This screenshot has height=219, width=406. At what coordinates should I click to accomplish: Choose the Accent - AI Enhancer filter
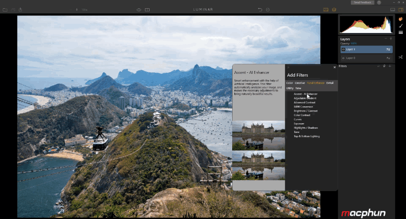(306, 94)
